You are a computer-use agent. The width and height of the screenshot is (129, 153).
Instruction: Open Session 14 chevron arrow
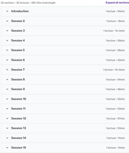(7, 138)
